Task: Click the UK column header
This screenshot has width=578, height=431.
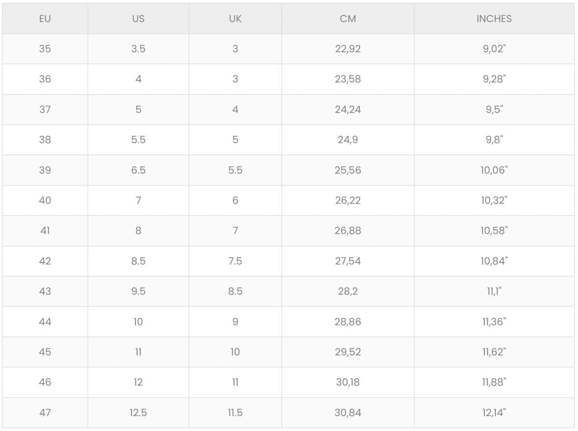Action: pos(235,19)
